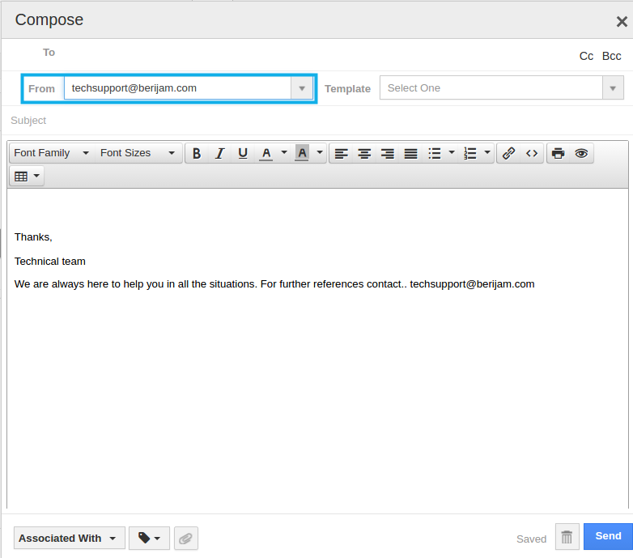Open the Template Select One dropdown
The width and height of the screenshot is (633, 558).
[501, 87]
